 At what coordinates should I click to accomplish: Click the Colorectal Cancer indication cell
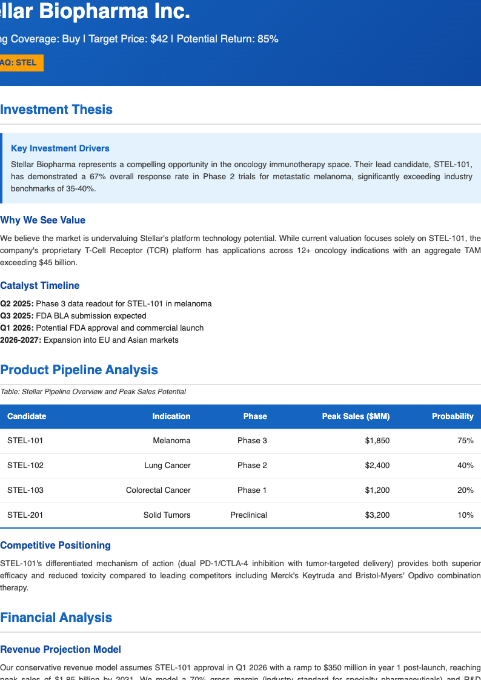(158, 490)
